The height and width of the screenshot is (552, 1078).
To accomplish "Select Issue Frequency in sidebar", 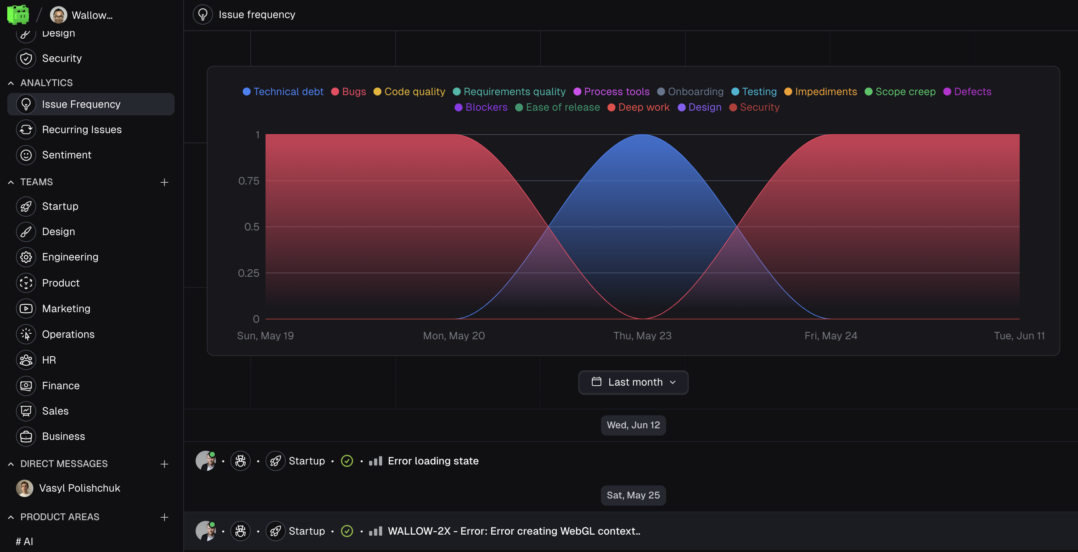I will click(x=81, y=104).
